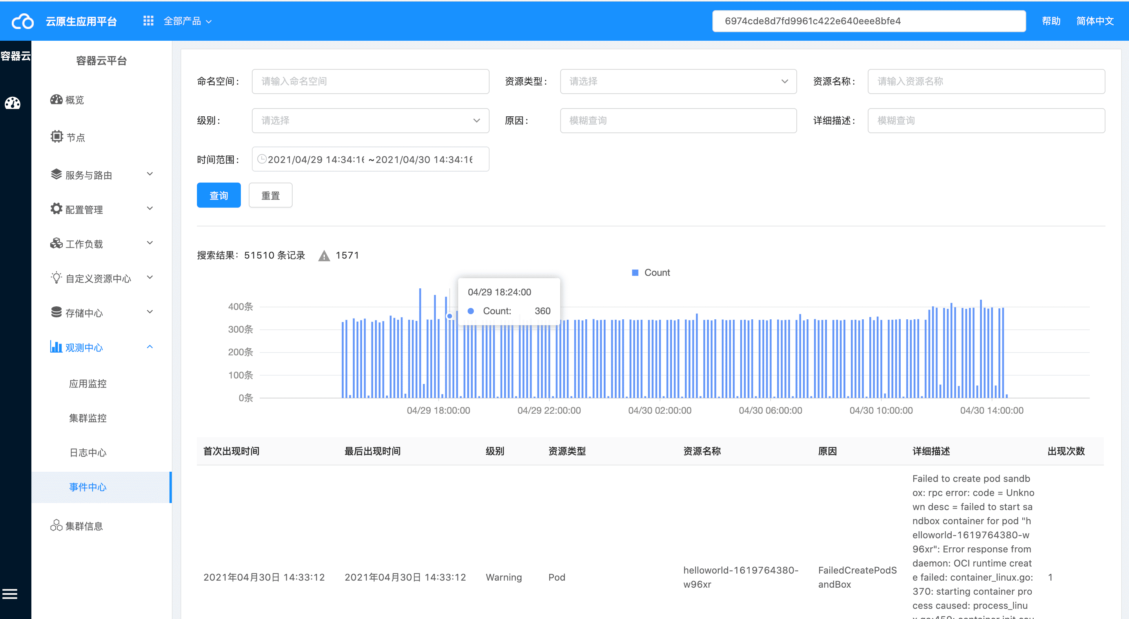Click the hamburger menu icon at bottom left

coord(10,594)
